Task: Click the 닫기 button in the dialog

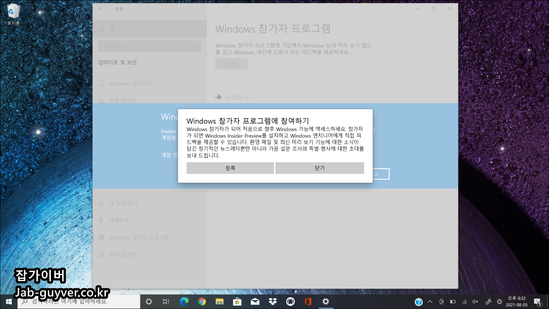Action: 320,168
